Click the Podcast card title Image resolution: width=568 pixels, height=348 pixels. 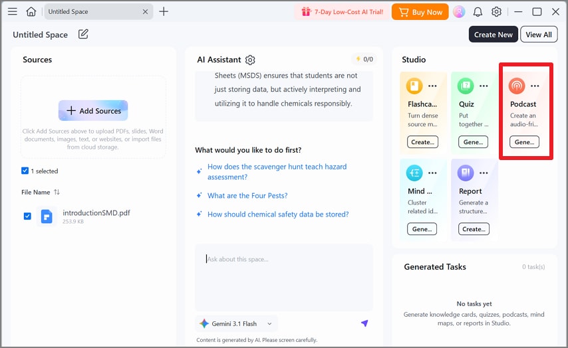[523, 104]
